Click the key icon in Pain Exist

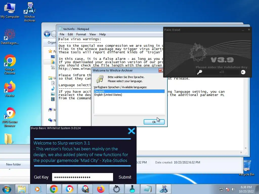[200, 72]
